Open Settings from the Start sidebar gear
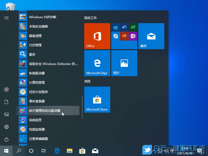 click(6, 127)
